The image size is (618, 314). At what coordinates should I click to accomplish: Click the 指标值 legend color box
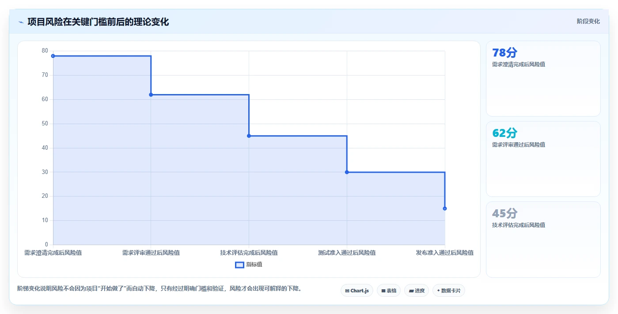239,265
